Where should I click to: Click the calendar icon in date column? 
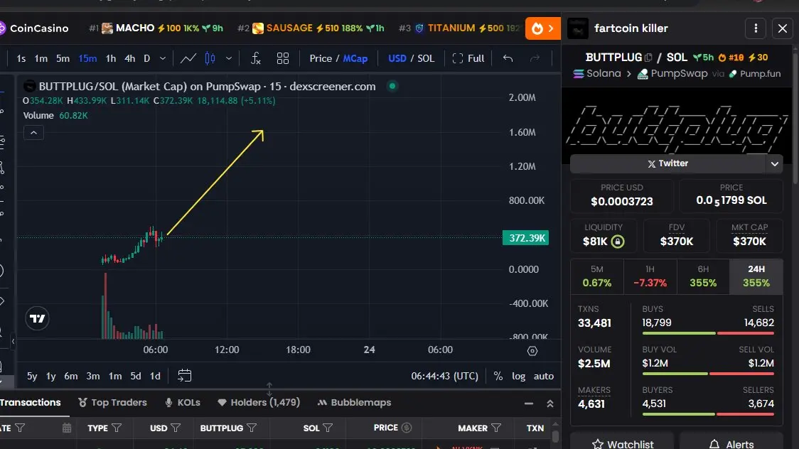tap(67, 428)
